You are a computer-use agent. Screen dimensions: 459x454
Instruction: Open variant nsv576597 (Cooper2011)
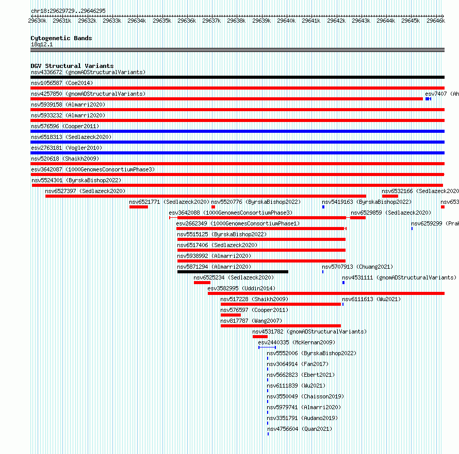[x=254, y=310]
